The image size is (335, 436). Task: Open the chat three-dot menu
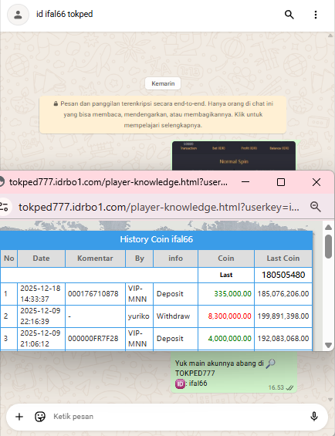316,15
